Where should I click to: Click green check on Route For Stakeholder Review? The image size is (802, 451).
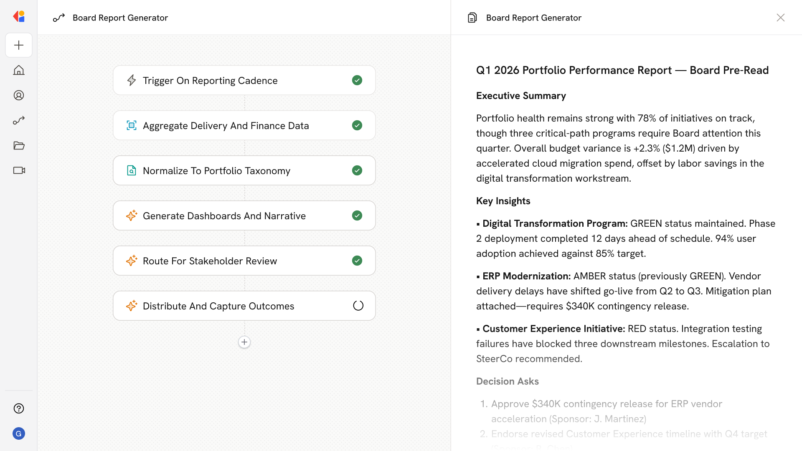coord(357,261)
